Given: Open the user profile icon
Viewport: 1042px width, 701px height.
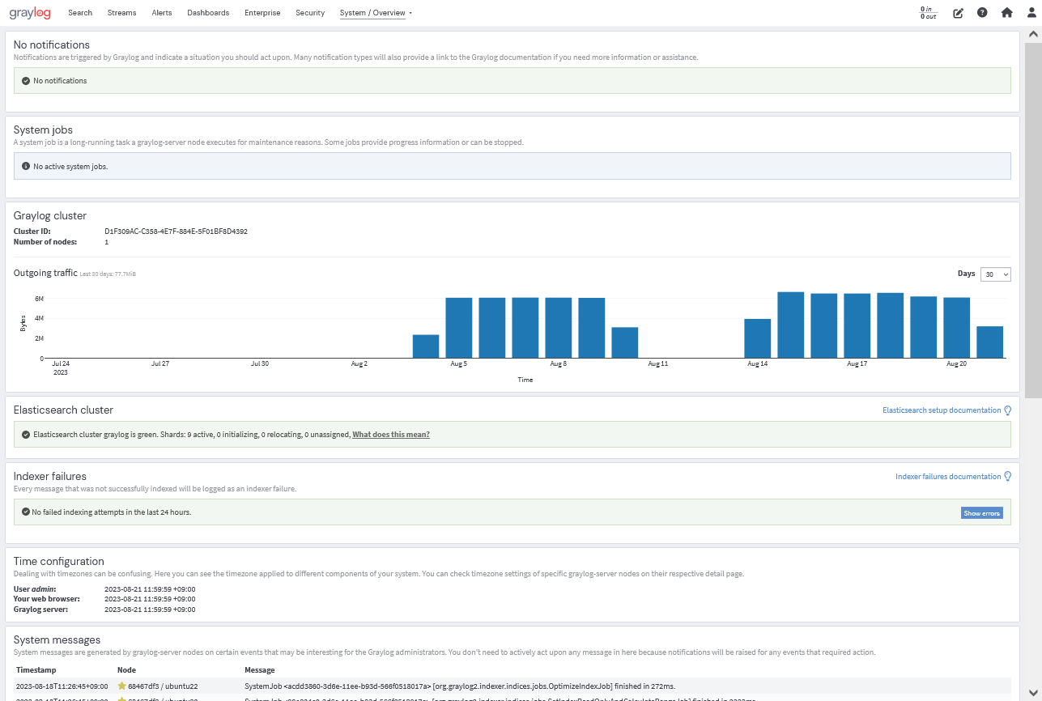Looking at the screenshot, I should click(x=1031, y=13).
